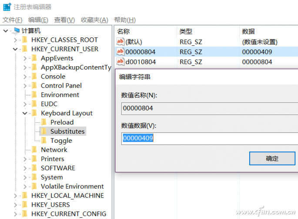Select the Substitutes key label
Image resolution: width=298 pixels, height=219 pixels.
(x=67, y=131)
